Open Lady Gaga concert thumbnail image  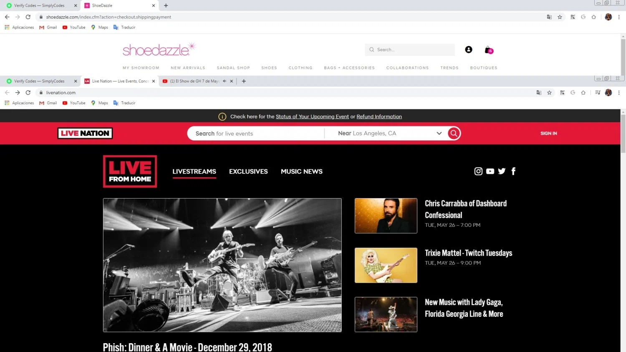[386, 314]
